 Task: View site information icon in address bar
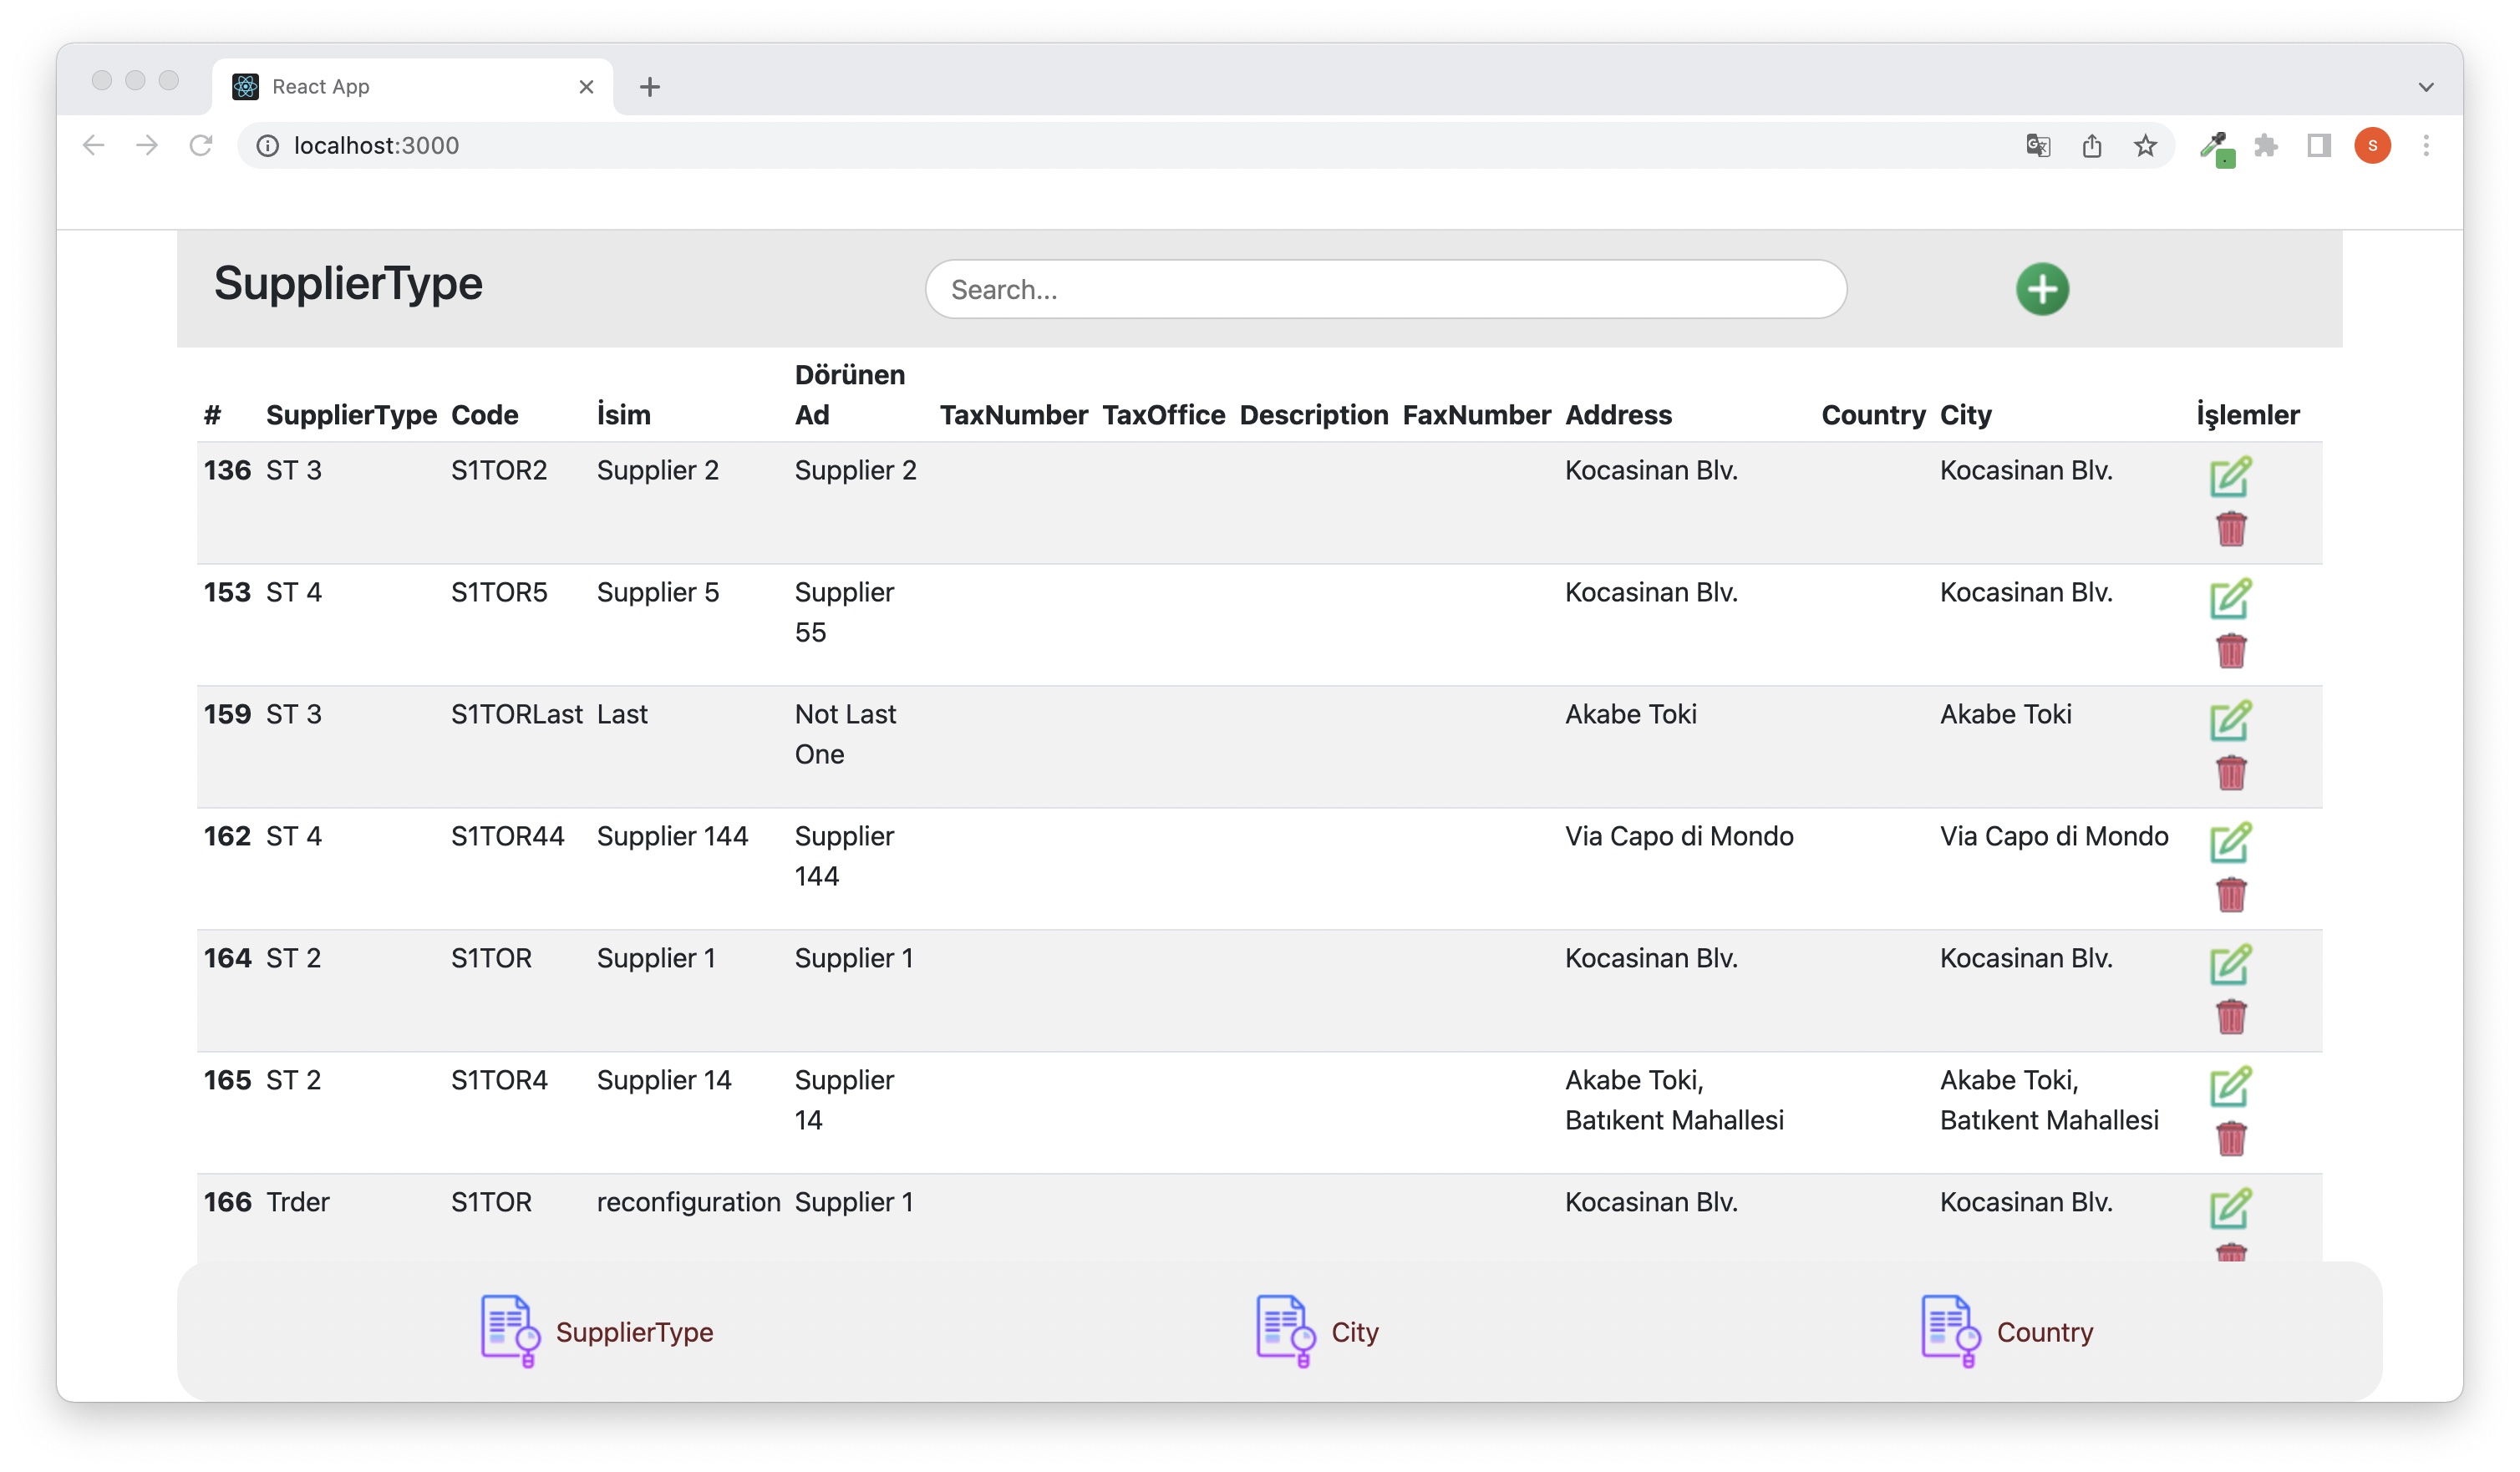pyautogui.click(x=267, y=146)
